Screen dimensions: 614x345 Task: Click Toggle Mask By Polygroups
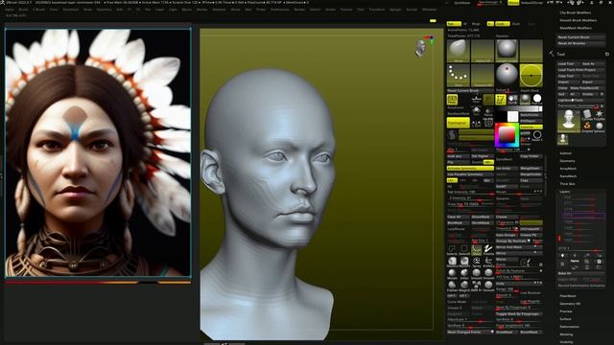click(x=519, y=313)
